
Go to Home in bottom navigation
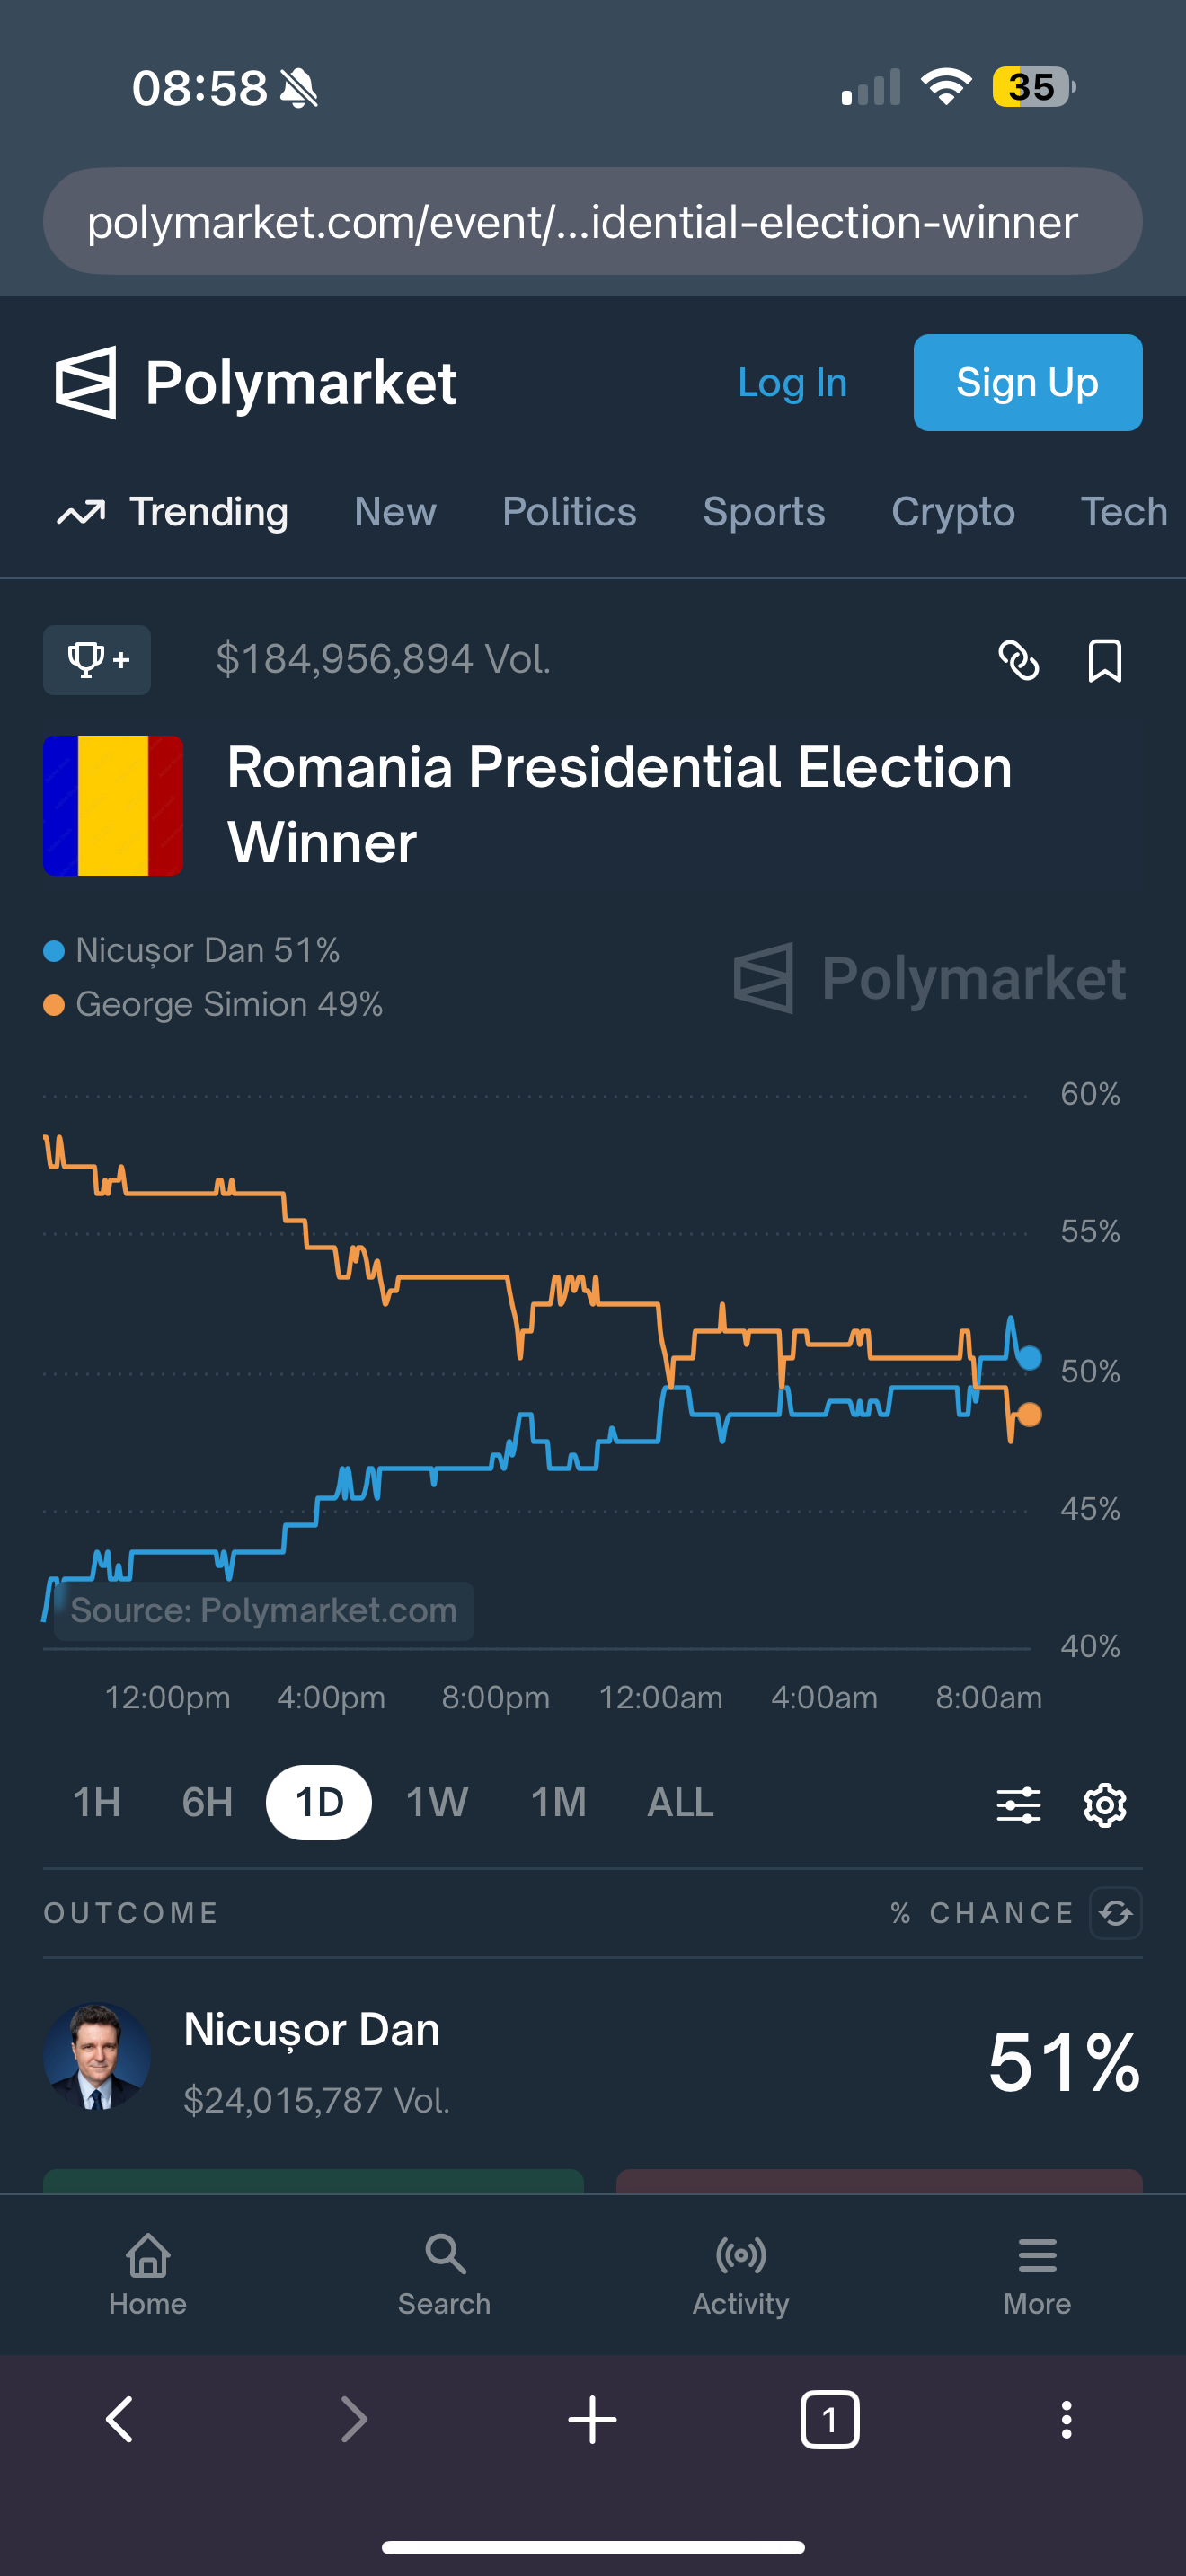point(148,2274)
